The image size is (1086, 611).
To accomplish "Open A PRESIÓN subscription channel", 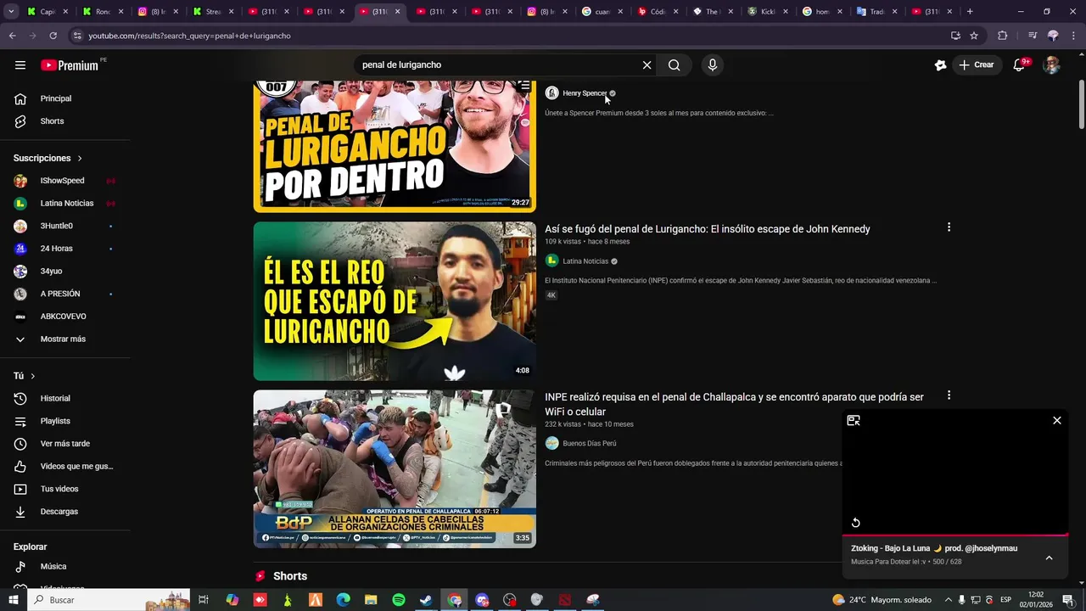I will point(66,294).
